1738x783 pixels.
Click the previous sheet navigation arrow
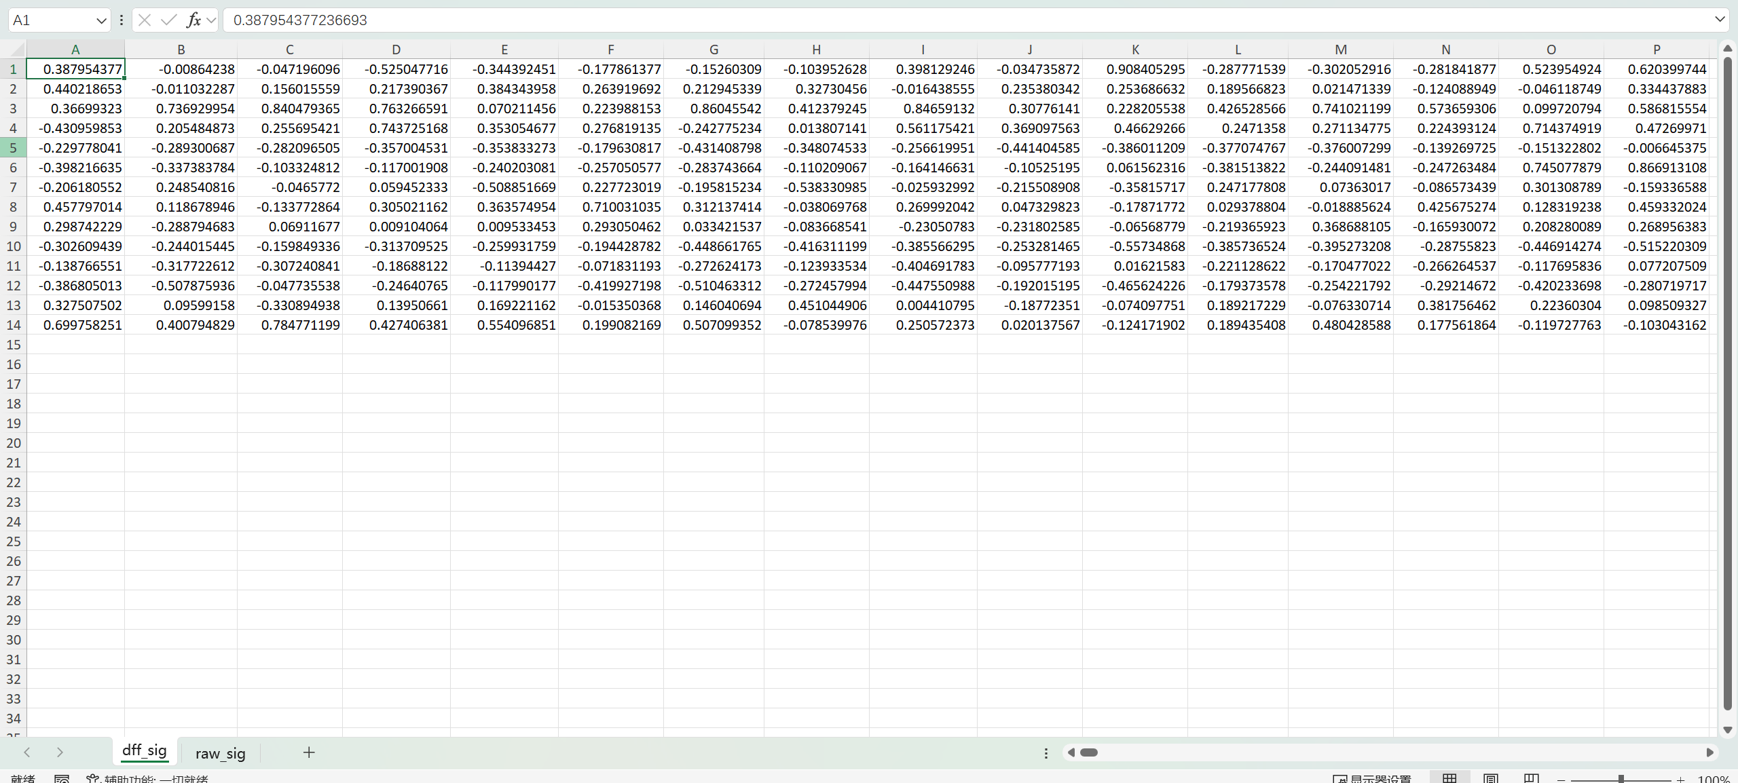pos(27,752)
